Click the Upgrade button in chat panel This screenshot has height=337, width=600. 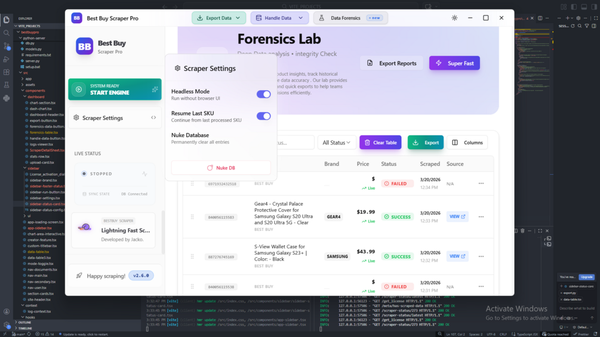[587, 277]
